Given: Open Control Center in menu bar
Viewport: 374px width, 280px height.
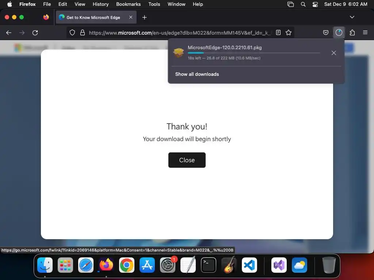Looking at the screenshot, I should 315,4.
